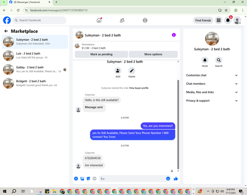Open the tab search dropdown in Chrome
Image resolution: width=247 pixels, height=195 pixels.
pyautogui.click(x=3, y=2)
